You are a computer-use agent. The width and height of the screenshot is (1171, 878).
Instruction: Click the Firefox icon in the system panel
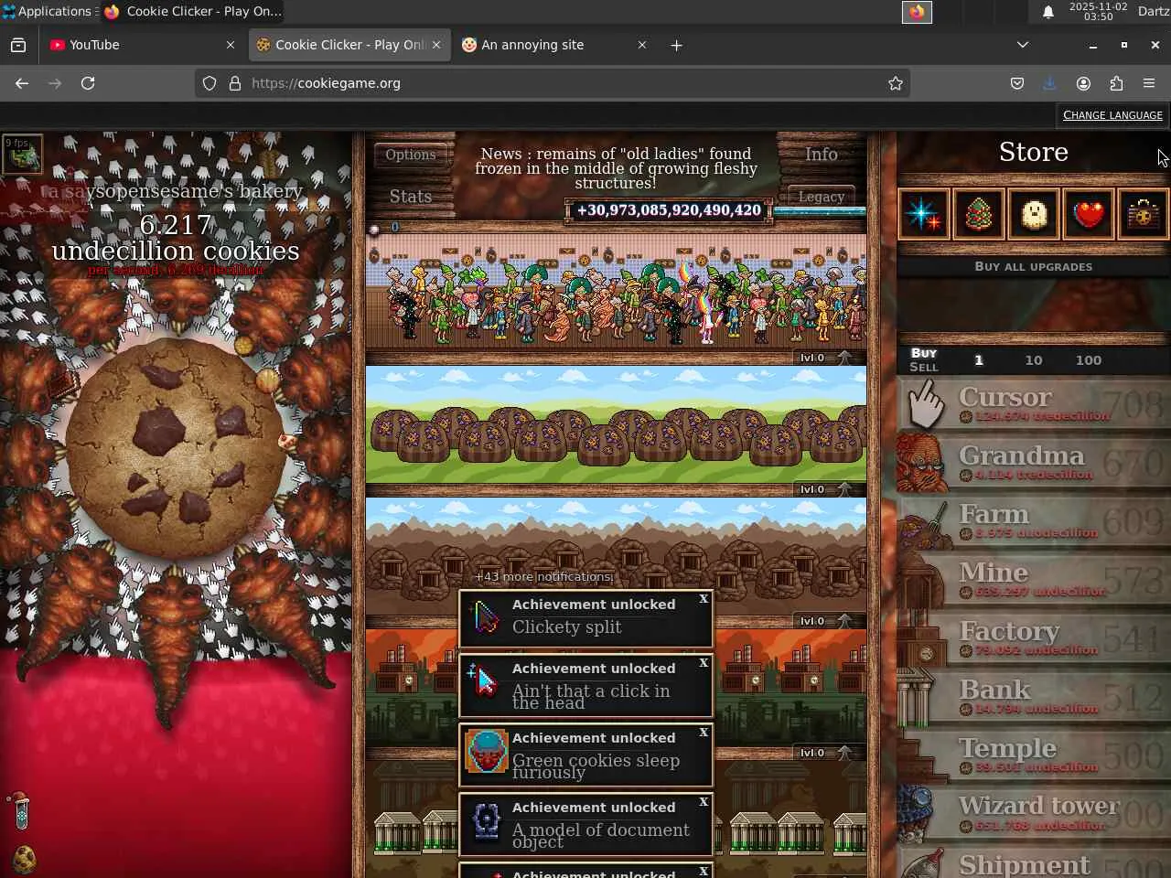pos(917,12)
